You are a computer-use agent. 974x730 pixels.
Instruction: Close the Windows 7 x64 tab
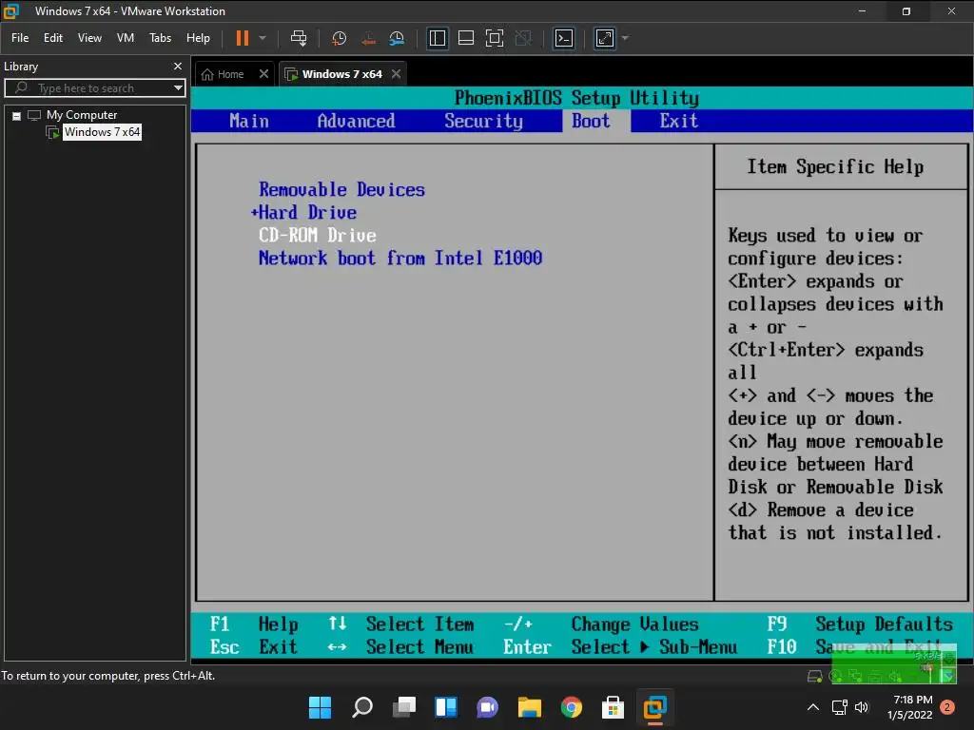click(x=397, y=74)
